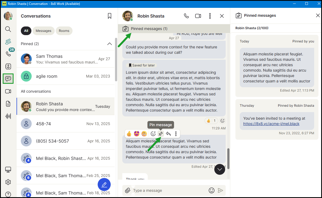Open the desktop monitor icon in sidebar

coord(8,170)
